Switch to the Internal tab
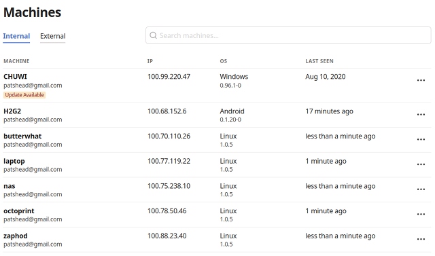435x256 pixels. (x=16, y=36)
